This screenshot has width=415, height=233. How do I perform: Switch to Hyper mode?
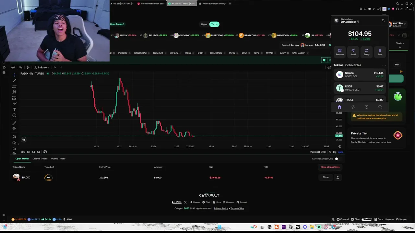click(x=204, y=24)
